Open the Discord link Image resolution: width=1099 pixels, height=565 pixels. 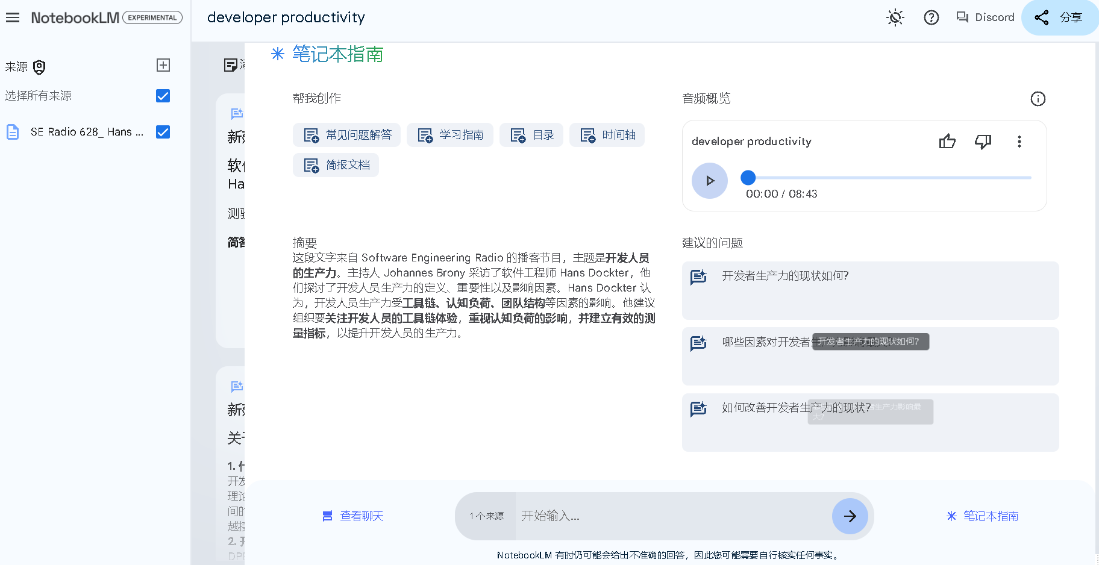(x=986, y=17)
